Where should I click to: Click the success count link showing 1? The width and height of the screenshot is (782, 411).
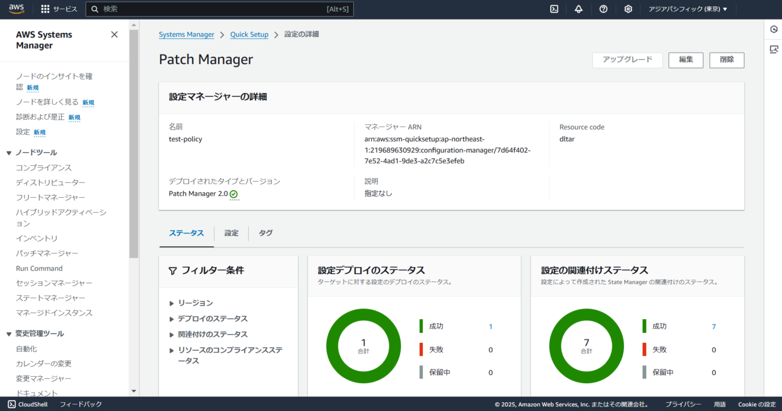(x=490, y=326)
